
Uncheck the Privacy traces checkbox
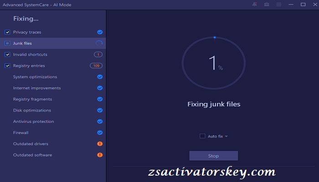(7, 32)
